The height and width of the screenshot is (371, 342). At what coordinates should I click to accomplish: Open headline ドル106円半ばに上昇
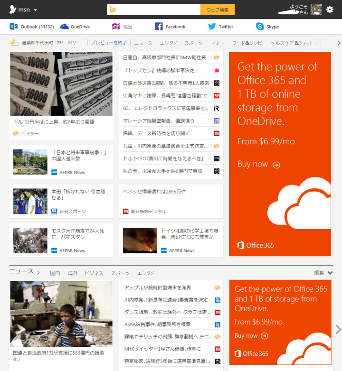[54, 122]
